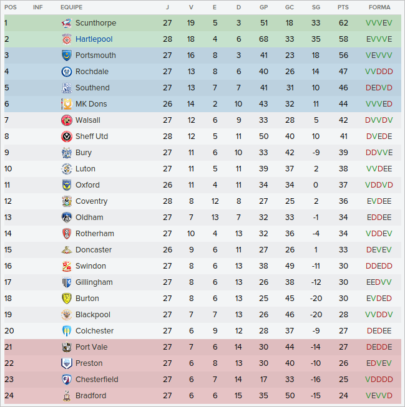Viewport: 405px width, 407px height.
Task: Open the Hartlepool team link
Action: click(x=94, y=39)
